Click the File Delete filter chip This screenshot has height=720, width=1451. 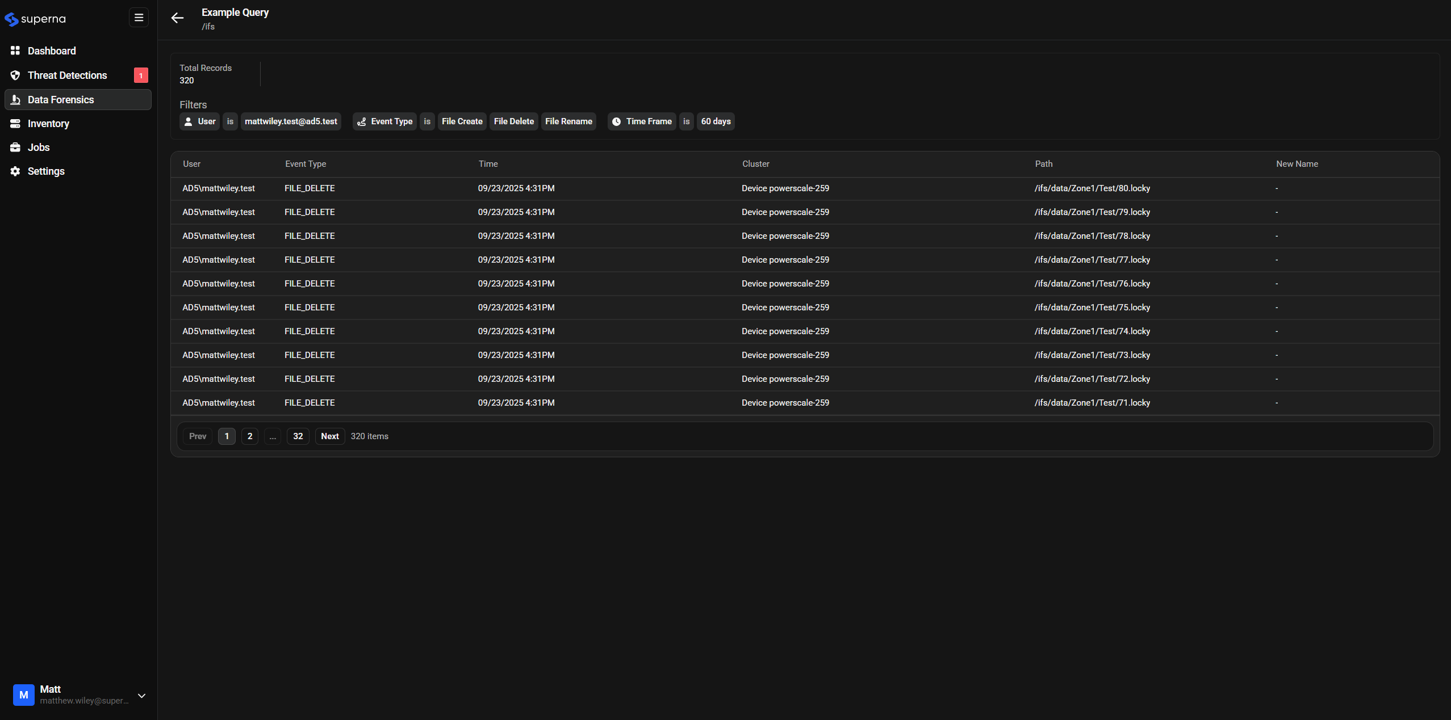(x=514, y=121)
